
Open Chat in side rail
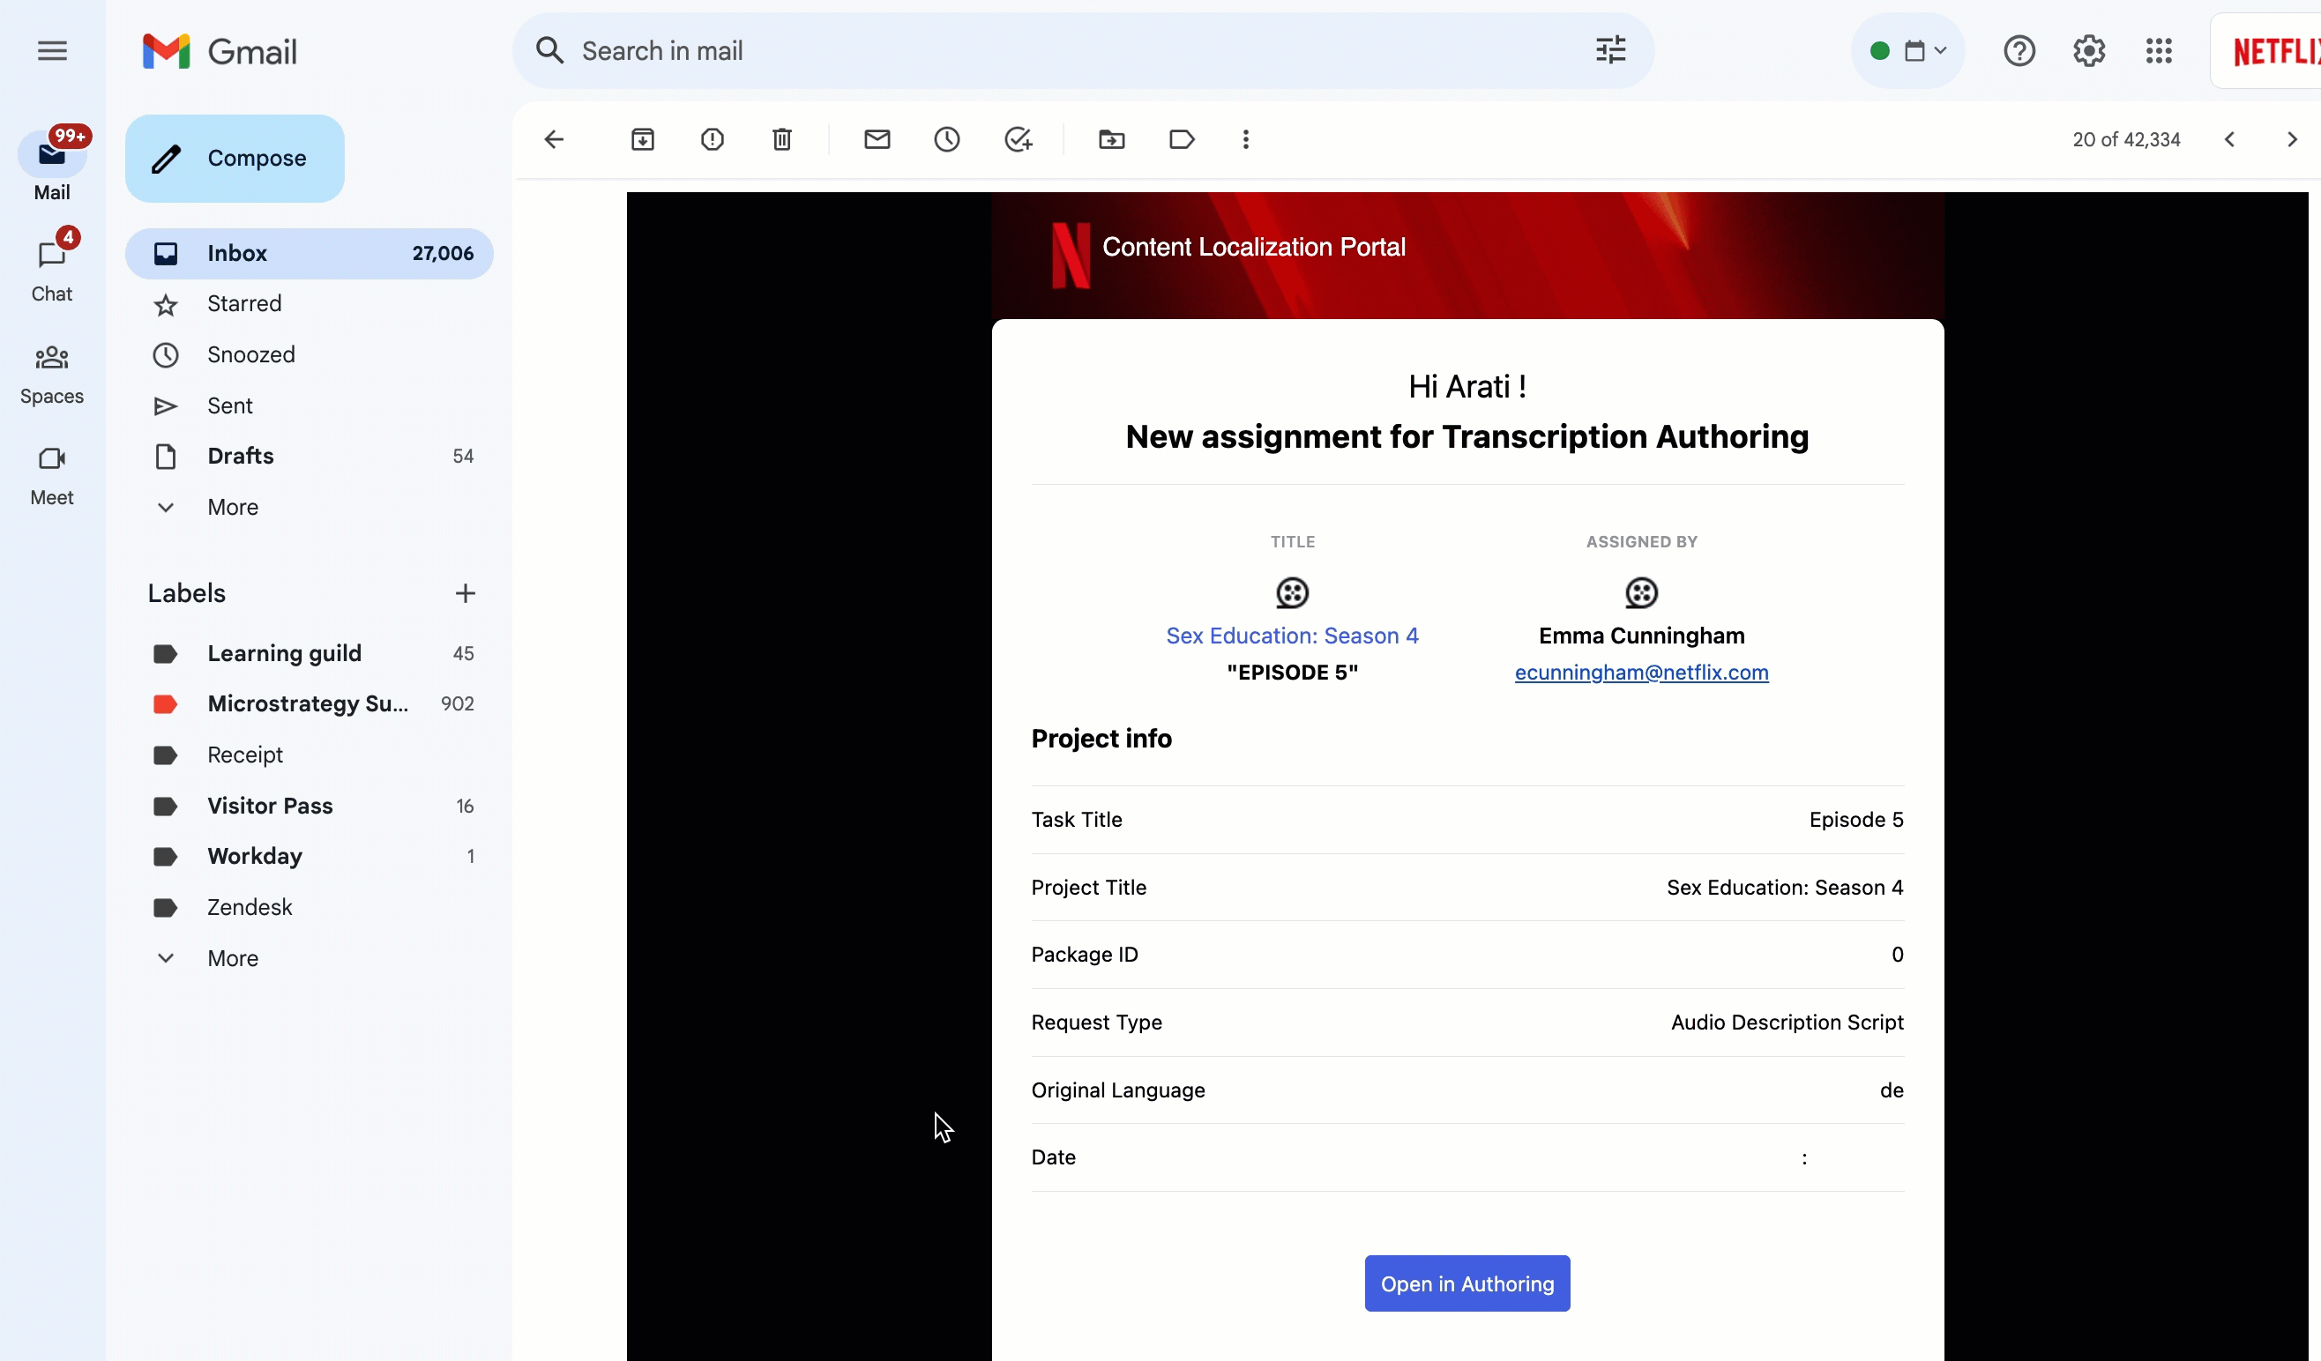tap(51, 267)
